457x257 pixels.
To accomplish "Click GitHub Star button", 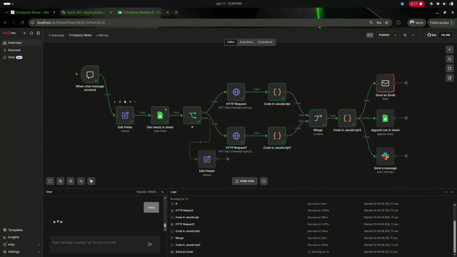I will point(432,35).
